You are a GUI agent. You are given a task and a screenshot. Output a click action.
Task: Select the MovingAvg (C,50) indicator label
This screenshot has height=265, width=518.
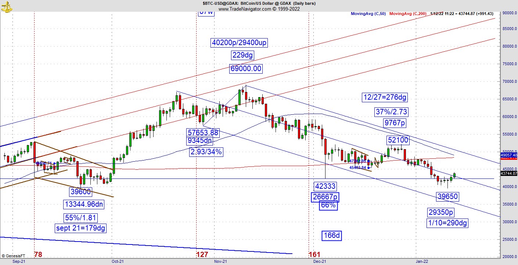368,14
